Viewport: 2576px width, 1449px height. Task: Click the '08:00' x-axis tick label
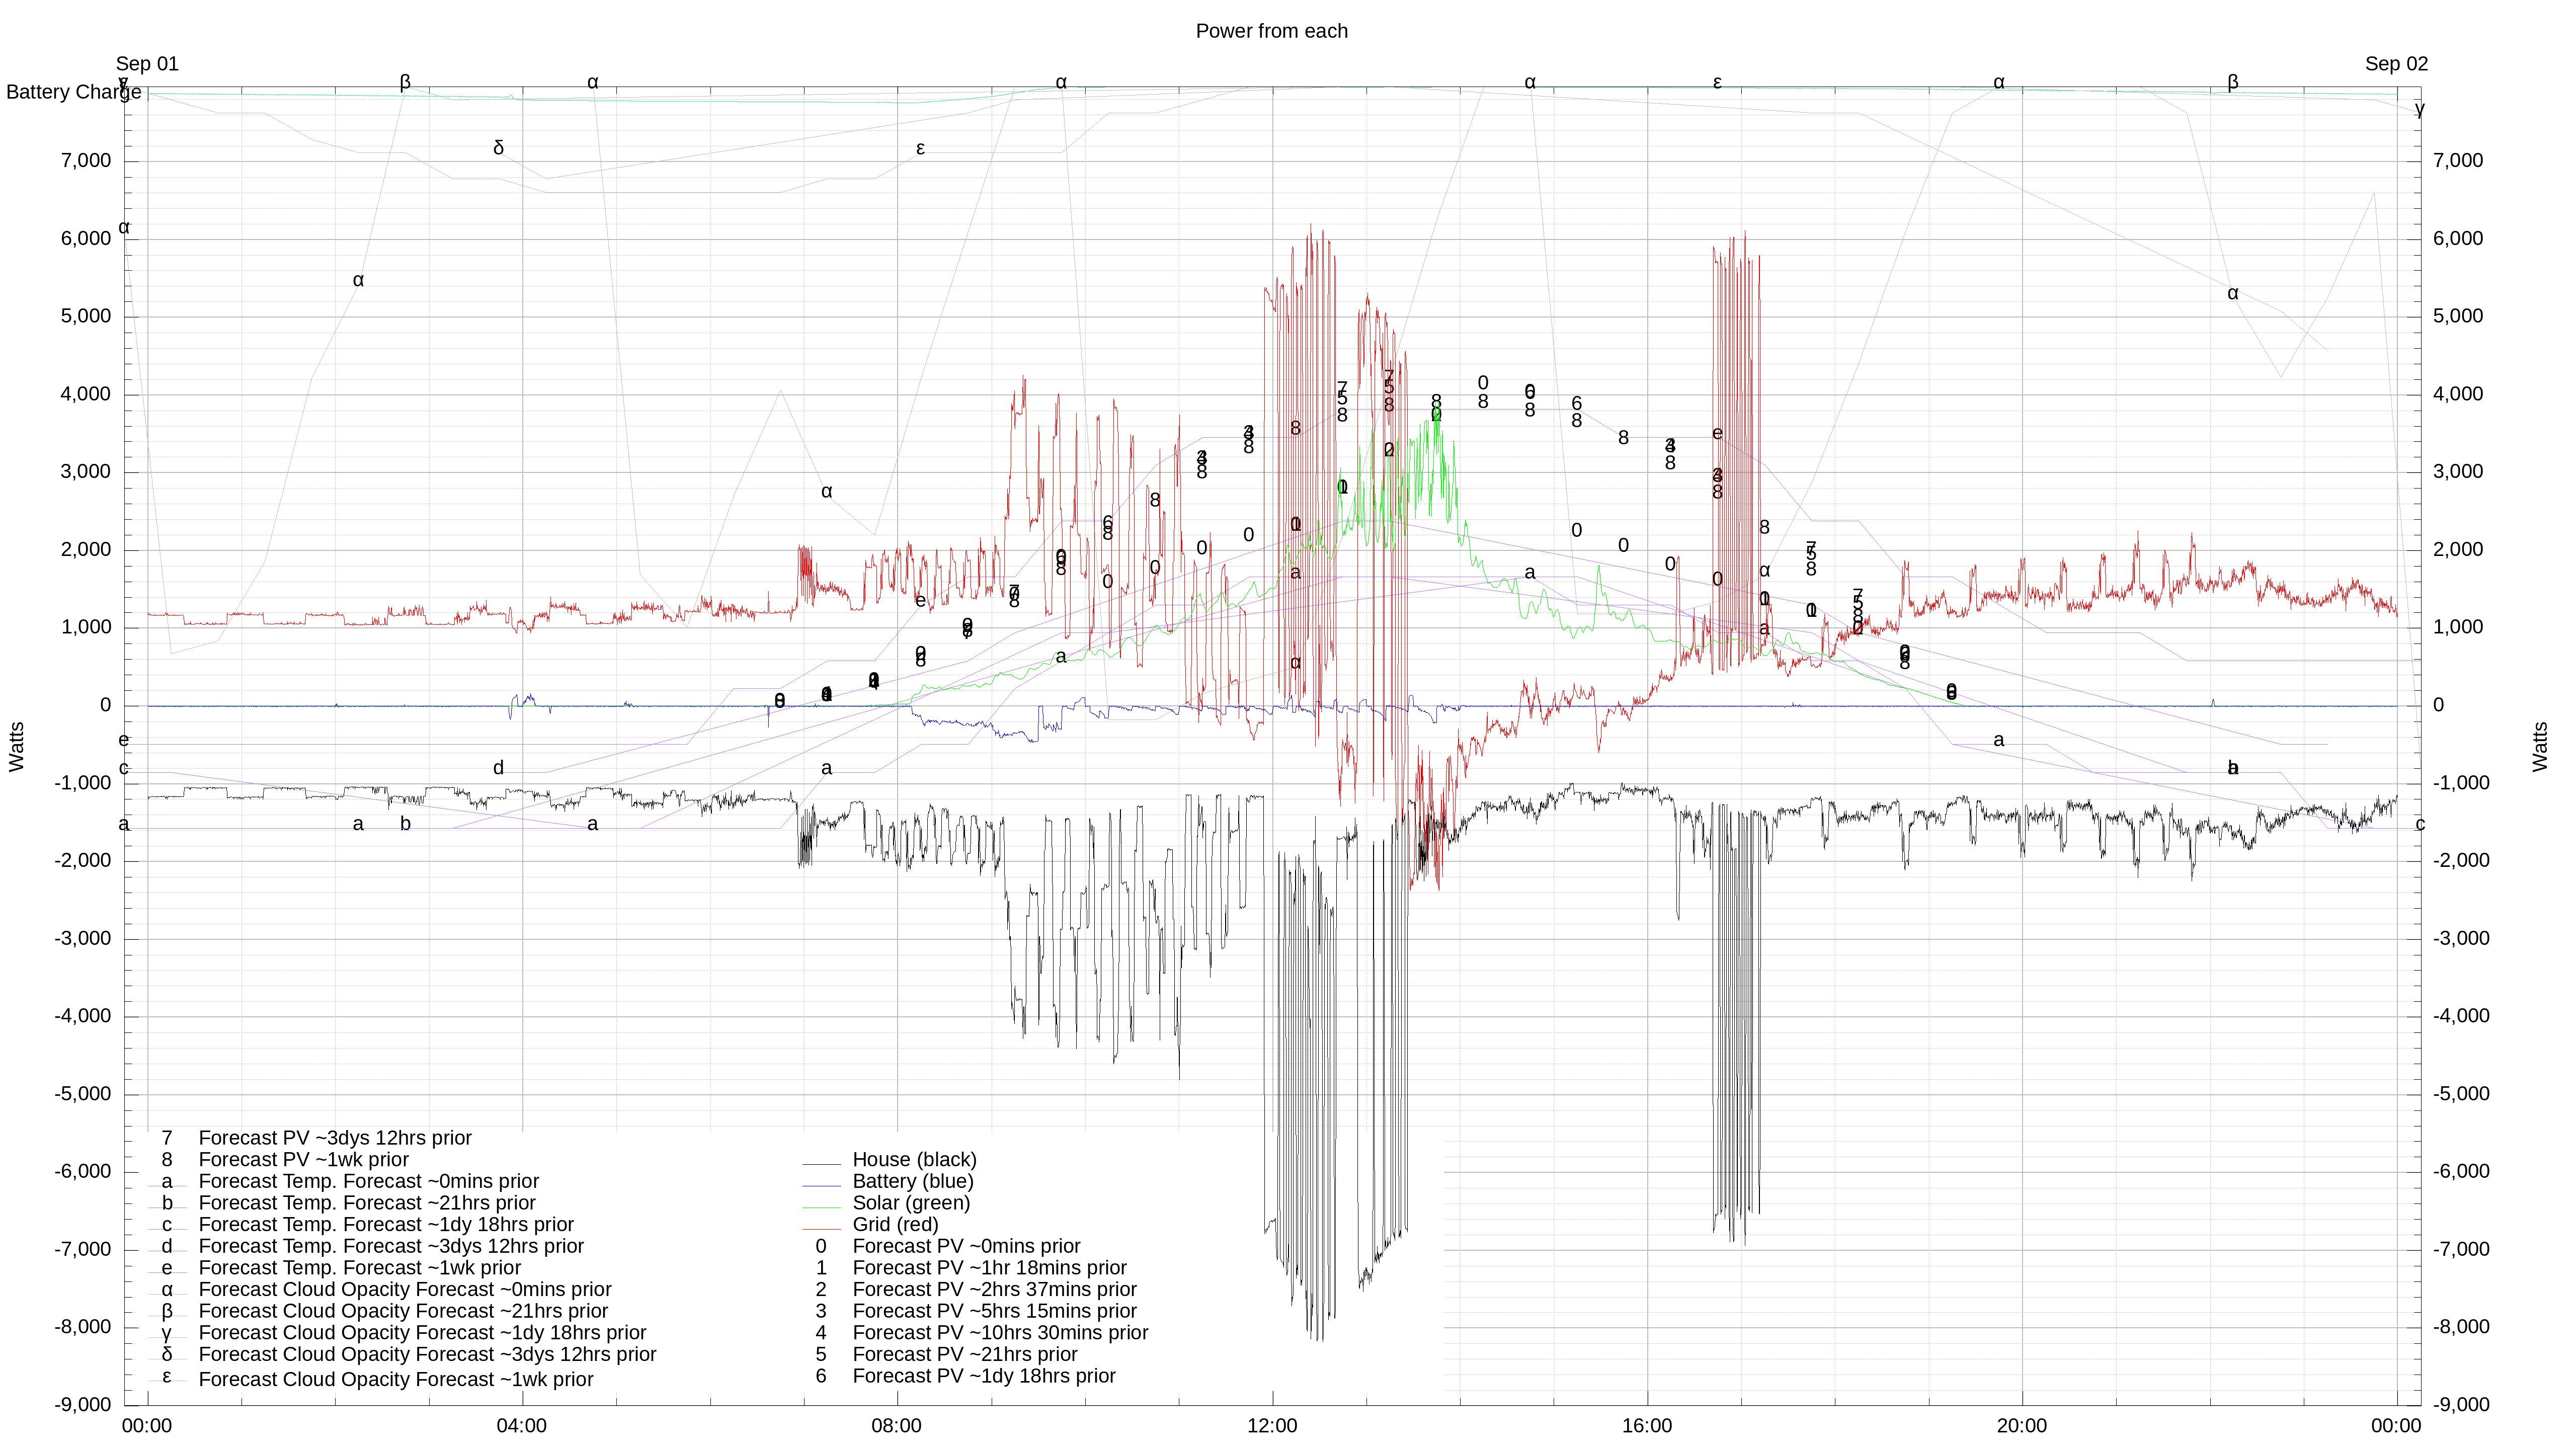897,1426
